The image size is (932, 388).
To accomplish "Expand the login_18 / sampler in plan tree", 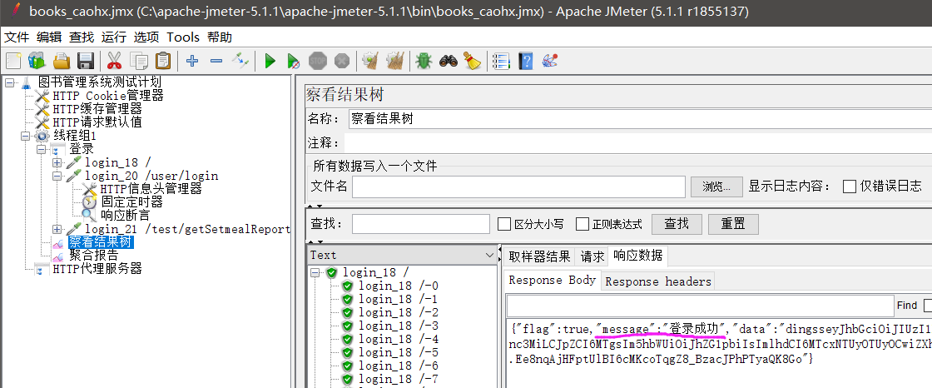I will tap(57, 162).
